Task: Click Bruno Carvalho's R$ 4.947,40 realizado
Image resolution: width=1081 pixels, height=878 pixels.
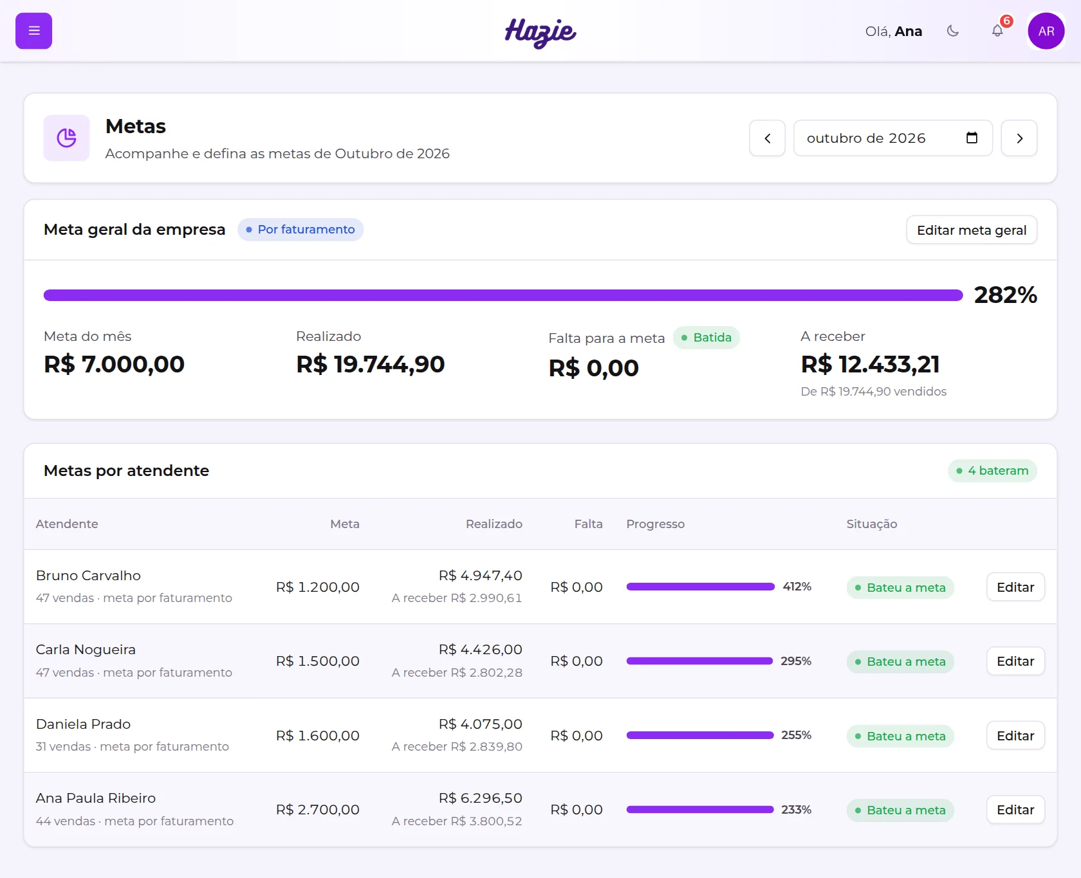Action: pyautogui.click(x=481, y=576)
